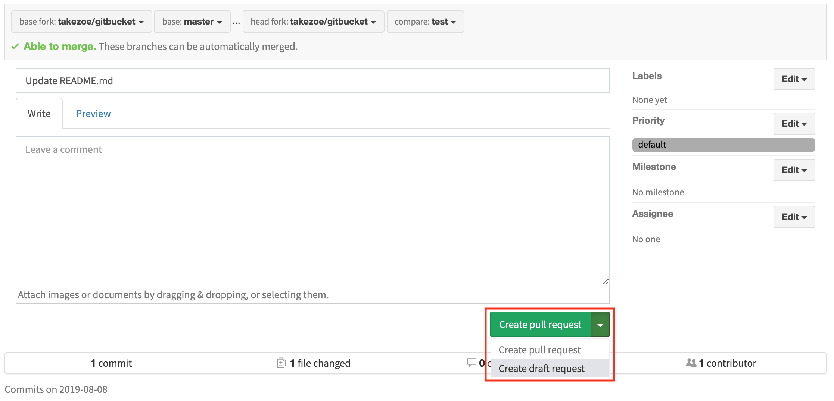834x401 pixels.
Task: Click the 1 commit summary
Action: point(111,363)
